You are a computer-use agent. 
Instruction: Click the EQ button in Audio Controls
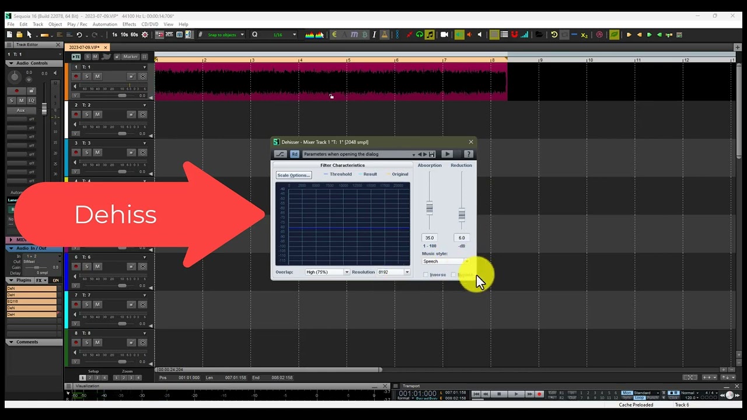(32, 100)
